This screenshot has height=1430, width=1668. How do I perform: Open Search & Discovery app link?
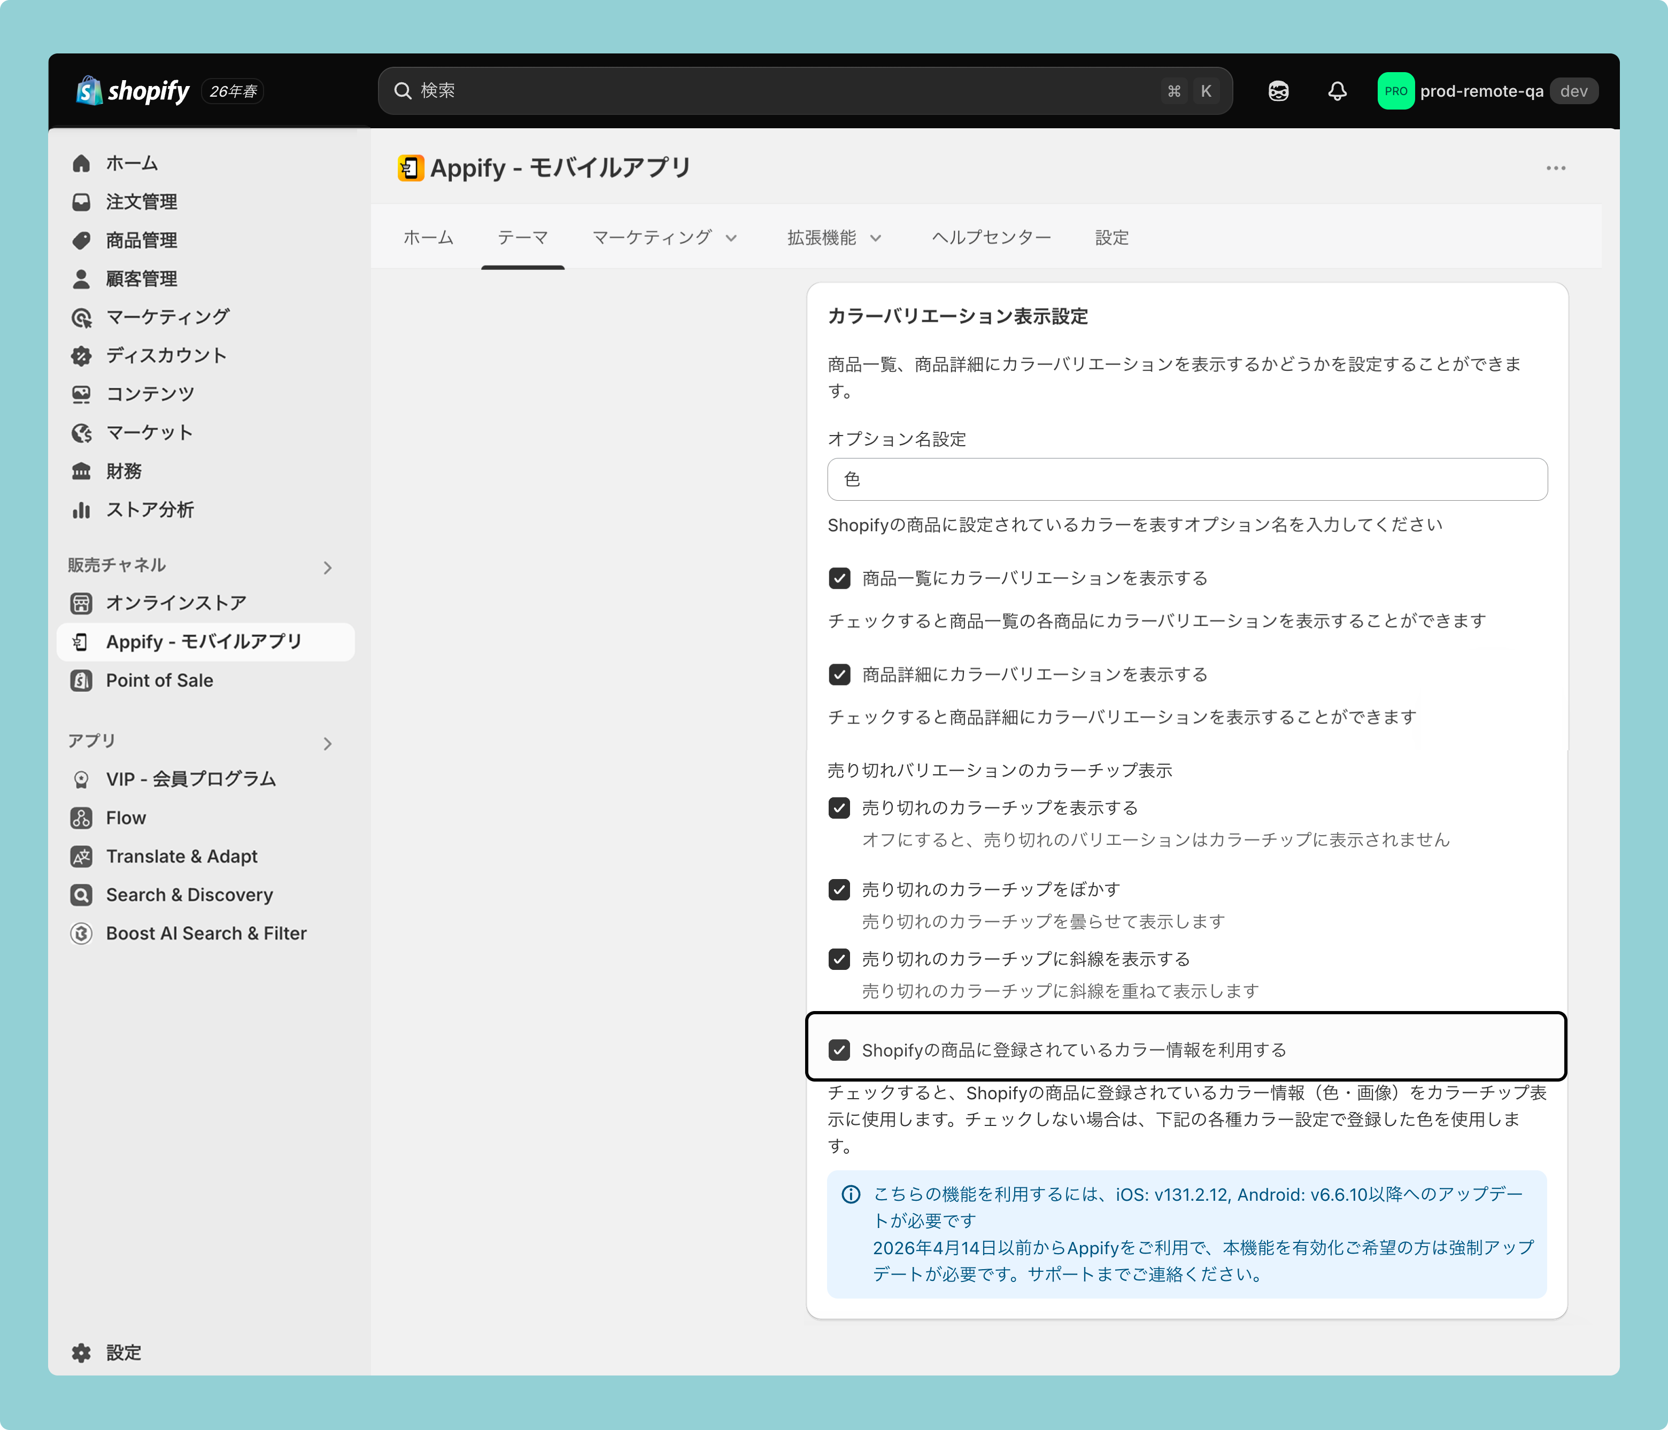point(190,895)
